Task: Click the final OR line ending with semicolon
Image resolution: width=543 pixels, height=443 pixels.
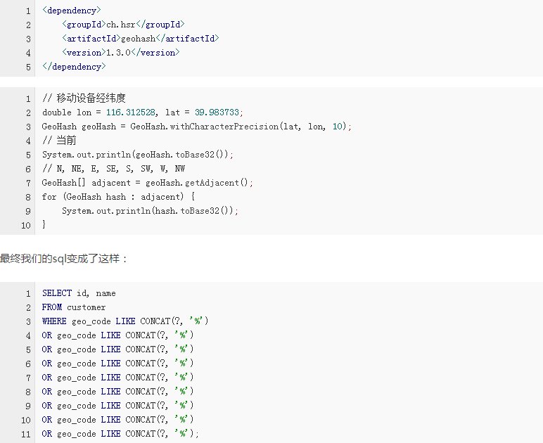Action: pos(120,434)
